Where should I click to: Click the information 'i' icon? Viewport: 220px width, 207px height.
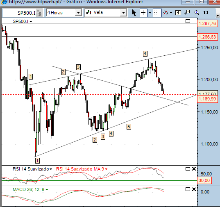(178, 13)
